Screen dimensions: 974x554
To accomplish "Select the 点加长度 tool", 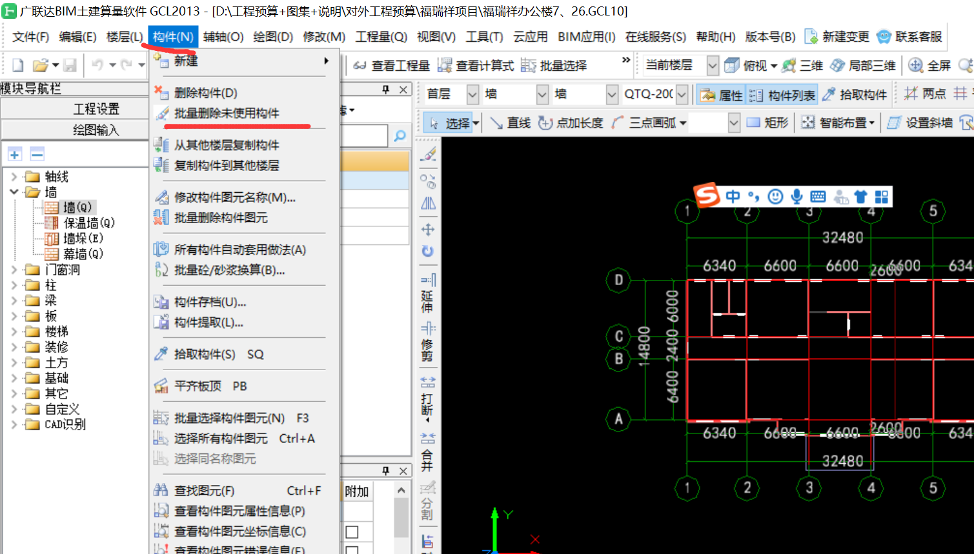I will coord(571,123).
